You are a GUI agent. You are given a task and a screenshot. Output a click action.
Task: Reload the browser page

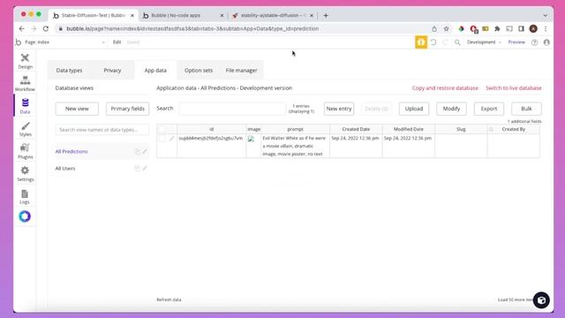(x=46, y=29)
